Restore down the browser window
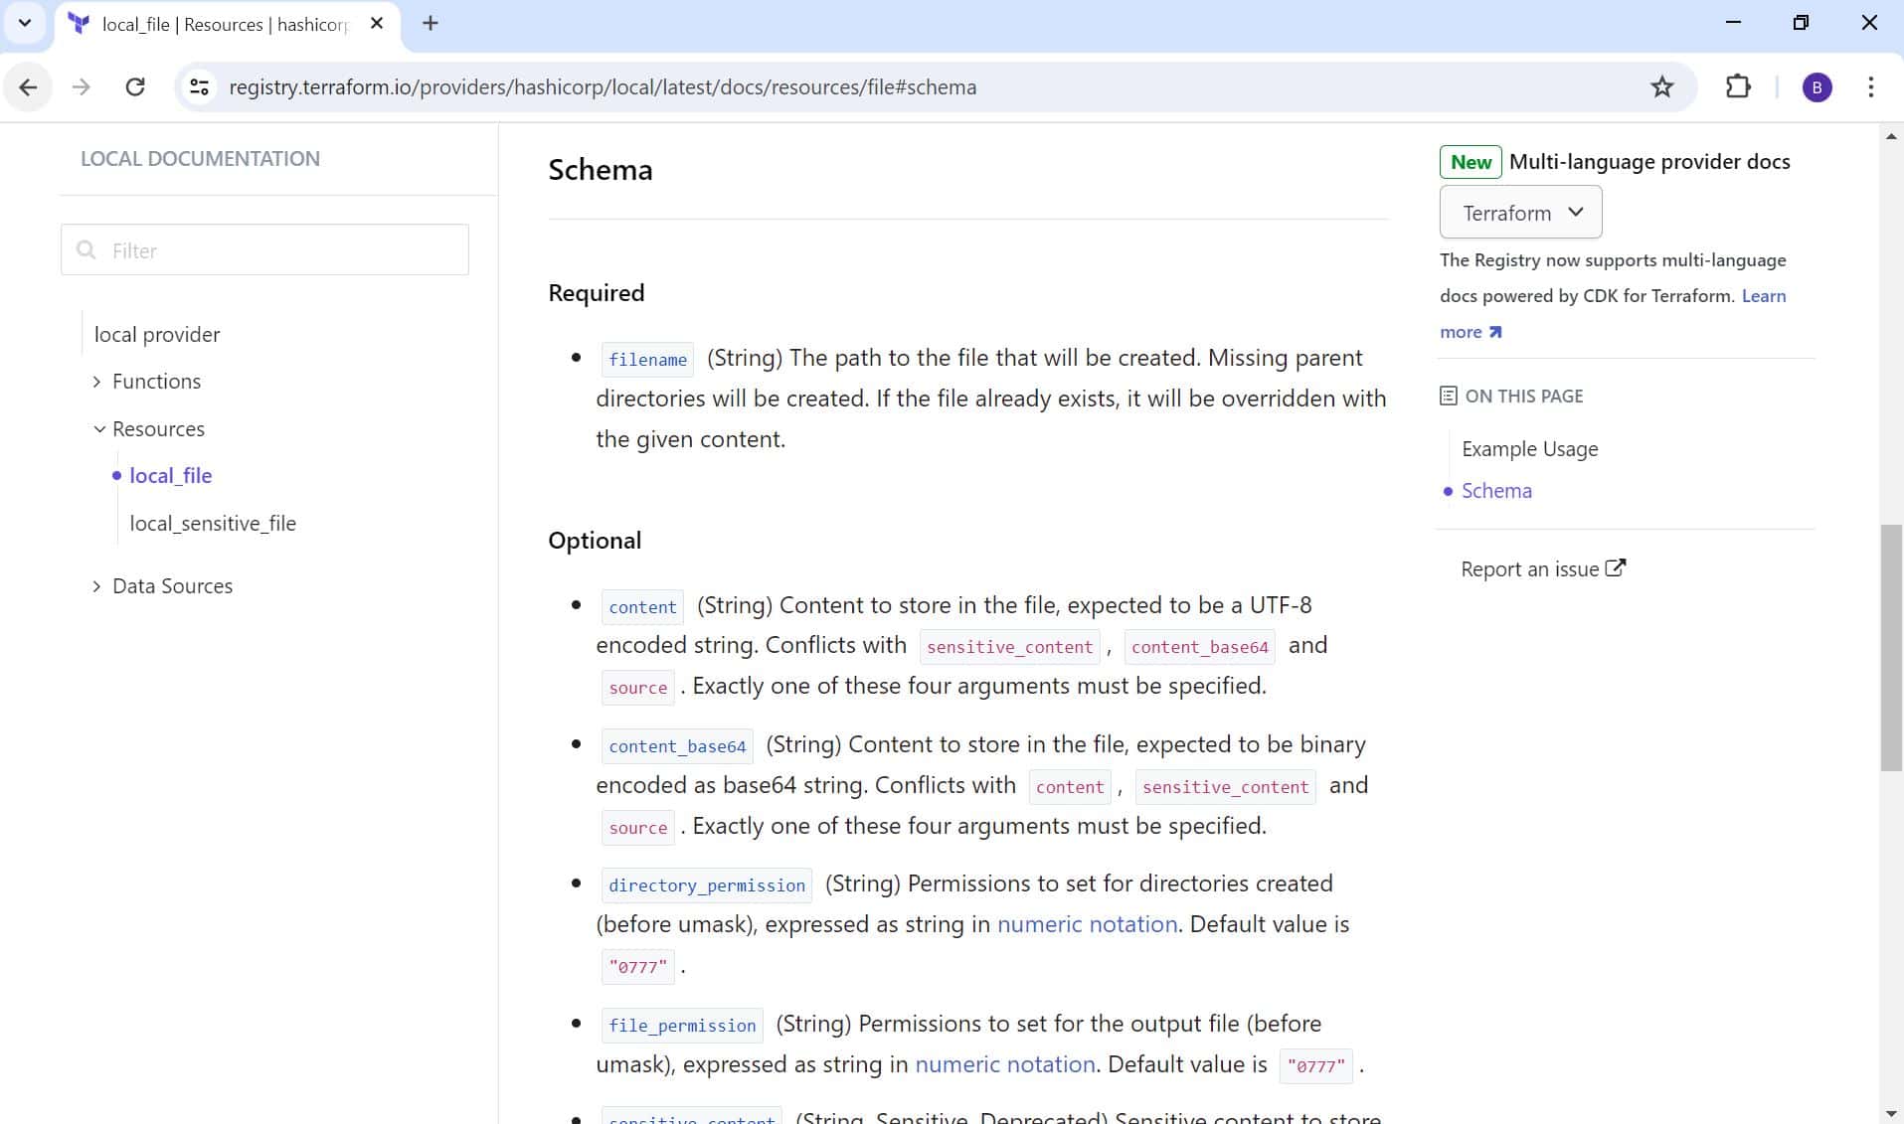This screenshot has width=1904, height=1124. tap(1801, 22)
